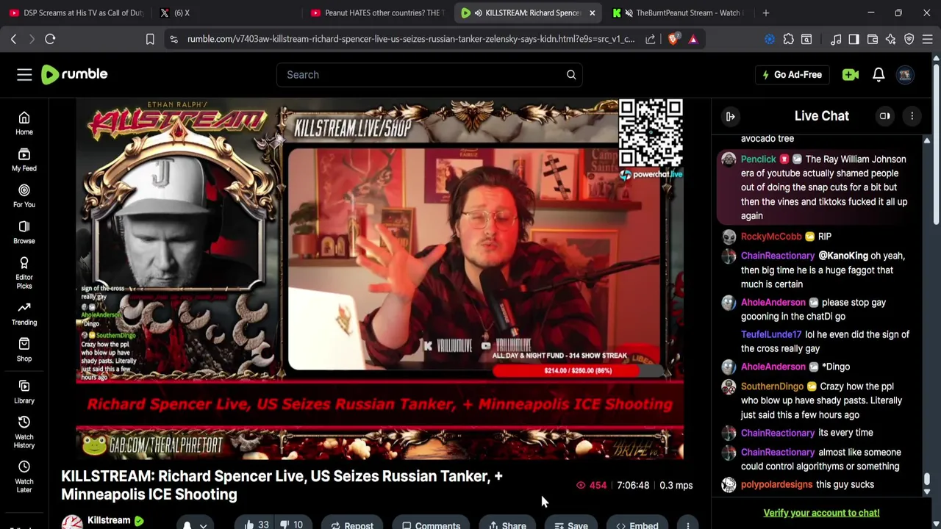Open Brave Wallet icon
The image size is (941, 529).
coord(873,39)
